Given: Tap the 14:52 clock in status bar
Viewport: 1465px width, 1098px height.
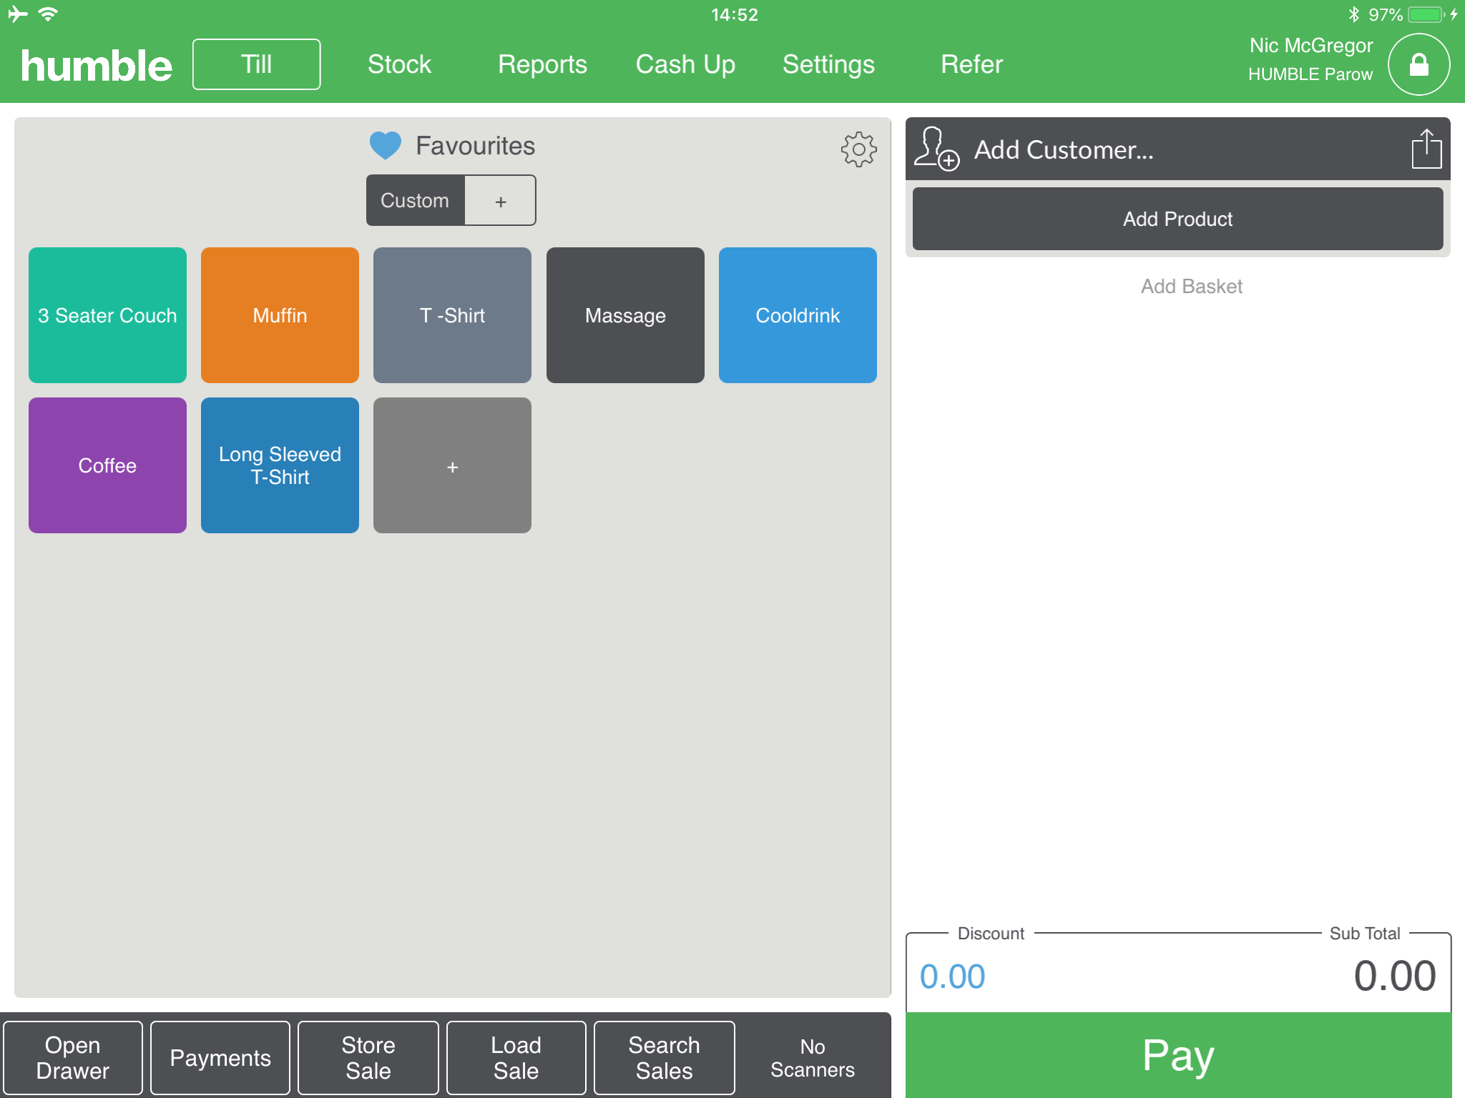Looking at the screenshot, I should coord(734,14).
